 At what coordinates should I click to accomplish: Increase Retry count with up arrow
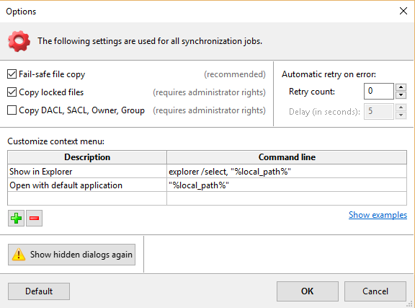coord(401,87)
